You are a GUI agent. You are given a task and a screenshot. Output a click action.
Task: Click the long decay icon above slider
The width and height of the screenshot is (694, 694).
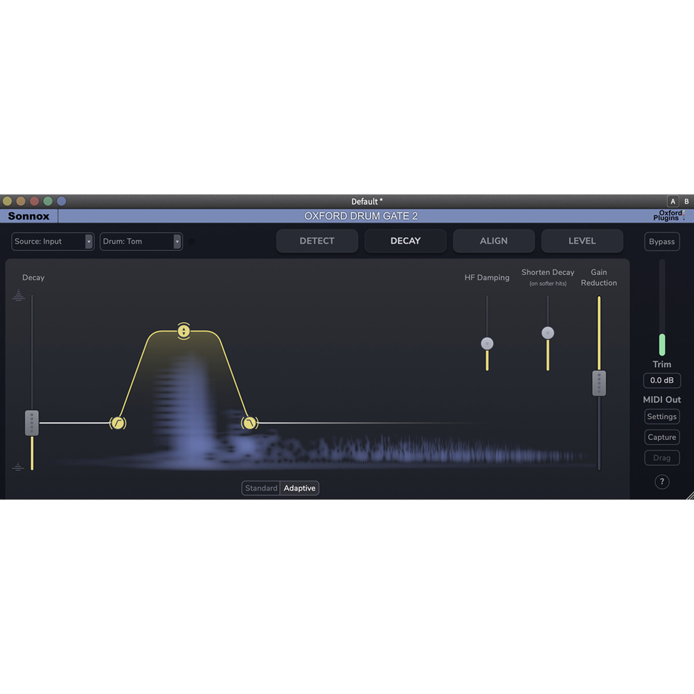pos(19,296)
